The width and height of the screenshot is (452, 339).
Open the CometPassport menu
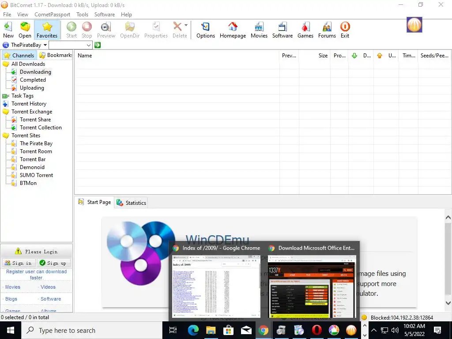(52, 15)
